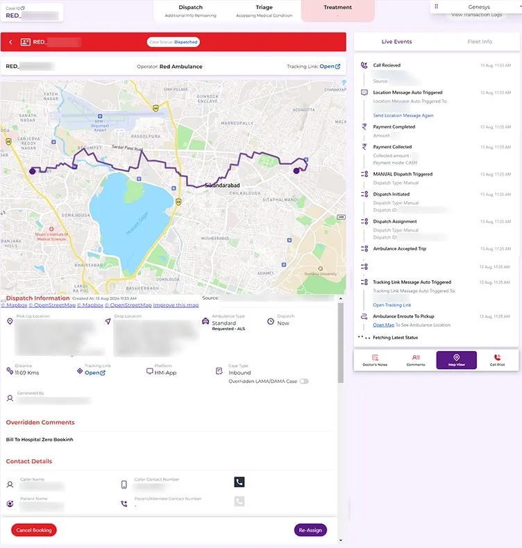Click the Ambulance Enroute To Pickup icon

click(364, 316)
